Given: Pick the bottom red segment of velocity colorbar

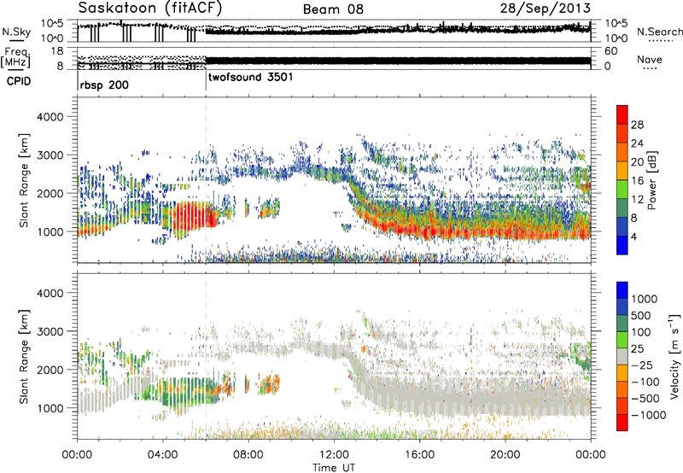Looking at the screenshot, I should coord(622,423).
